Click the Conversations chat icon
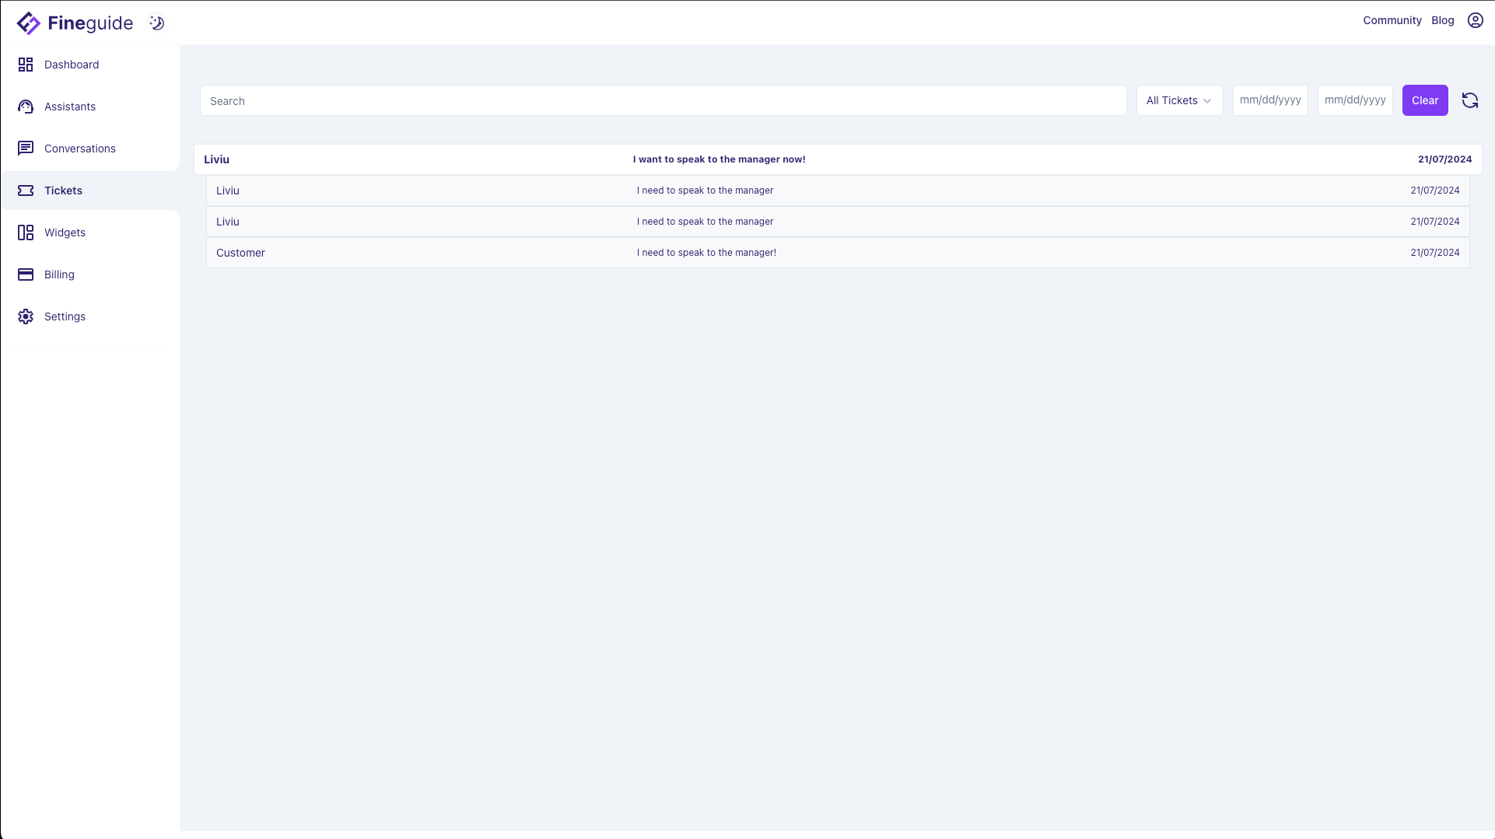The image size is (1495, 839). pyautogui.click(x=26, y=149)
